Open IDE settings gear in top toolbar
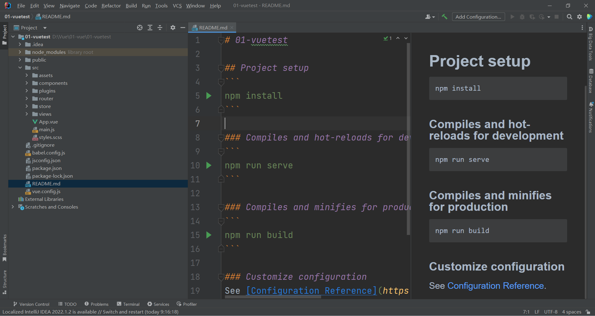595x316 pixels. pyautogui.click(x=579, y=17)
